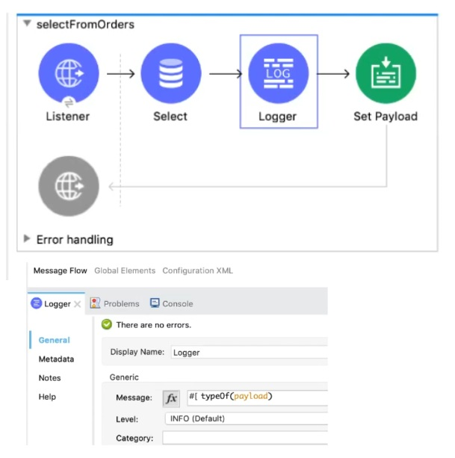Viewport: 455px width, 458px height.
Task: Open the Level dropdown showing INFO (Default)
Action: click(x=247, y=418)
